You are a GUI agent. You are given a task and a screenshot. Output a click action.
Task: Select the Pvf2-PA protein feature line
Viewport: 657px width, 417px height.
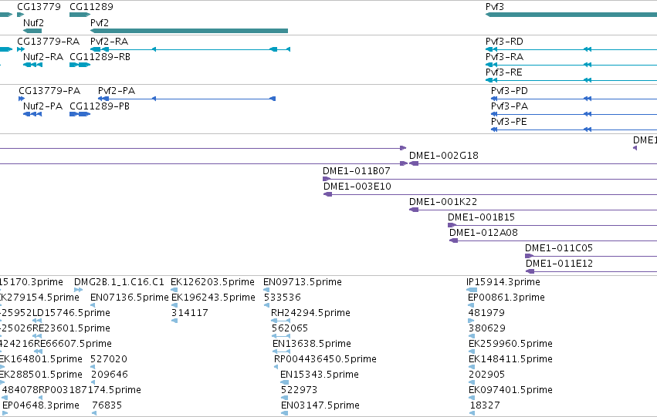(187, 99)
